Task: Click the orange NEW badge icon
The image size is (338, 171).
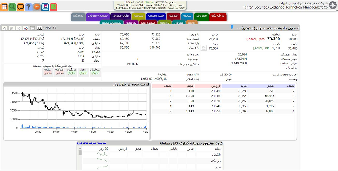Action: (37, 7)
